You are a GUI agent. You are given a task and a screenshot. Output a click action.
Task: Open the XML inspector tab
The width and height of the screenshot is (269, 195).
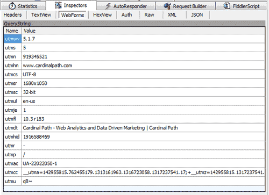click(x=172, y=15)
